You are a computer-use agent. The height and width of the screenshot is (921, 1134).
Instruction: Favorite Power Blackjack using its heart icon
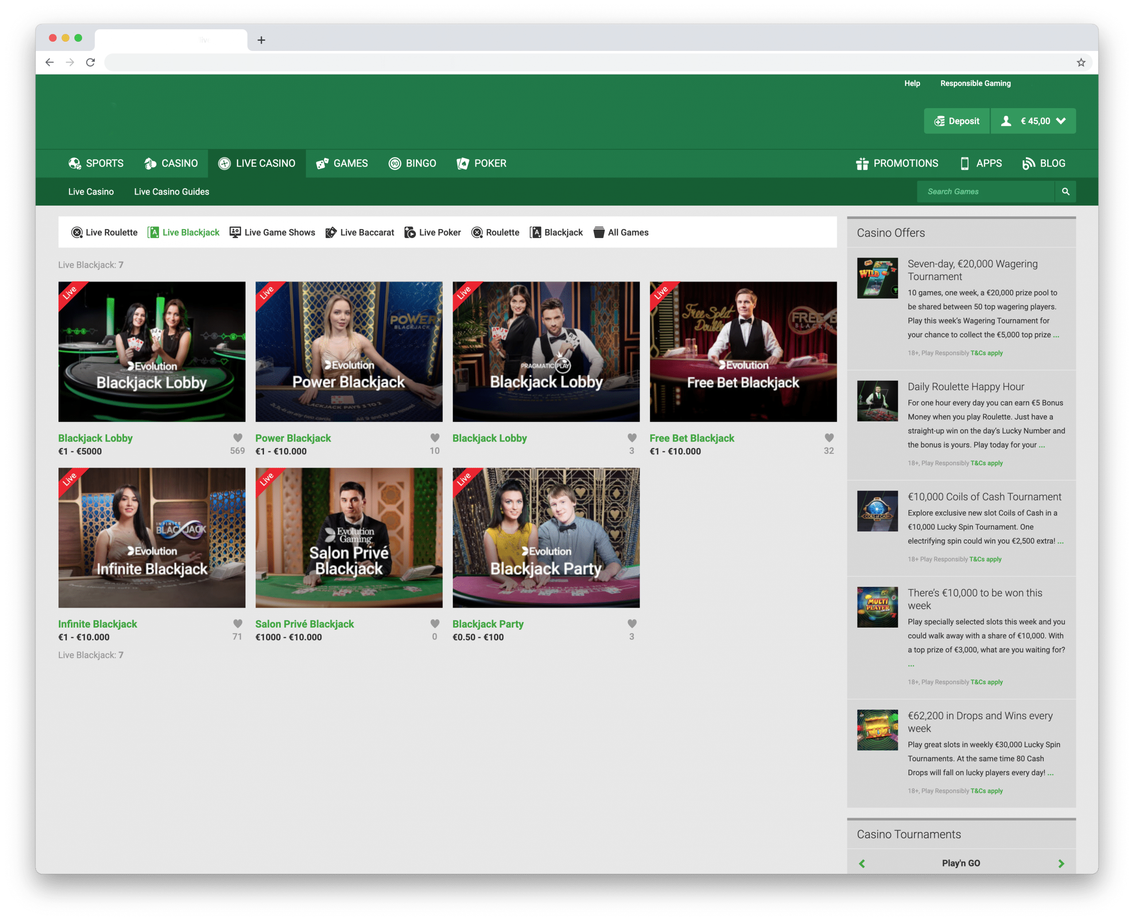pyautogui.click(x=435, y=438)
